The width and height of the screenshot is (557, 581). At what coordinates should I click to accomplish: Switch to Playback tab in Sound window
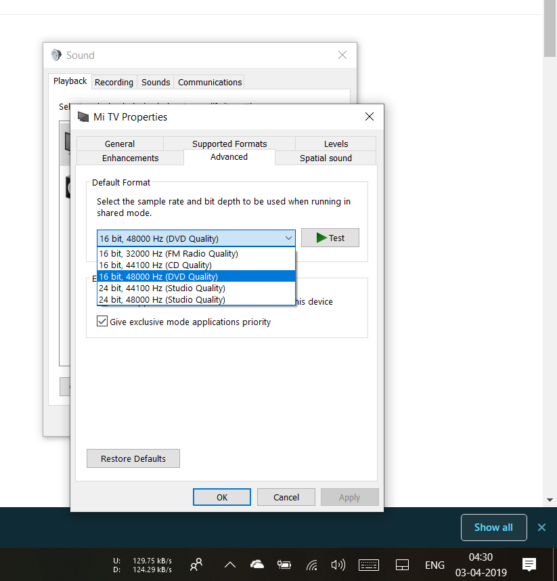[x=70, y=81]
